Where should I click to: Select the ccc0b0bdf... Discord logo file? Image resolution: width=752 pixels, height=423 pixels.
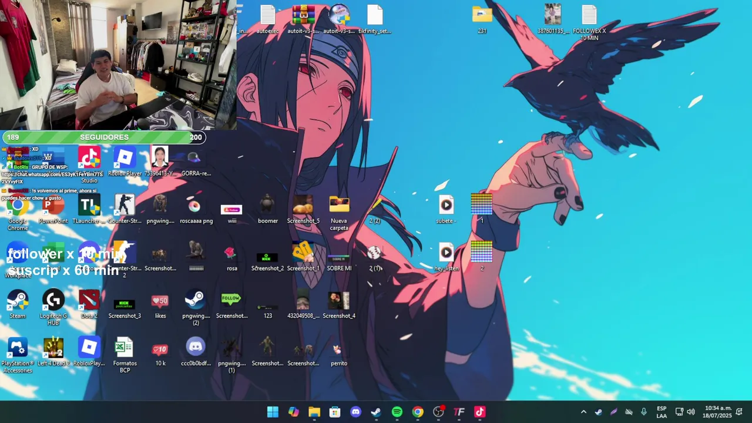(x=196, y=352)
